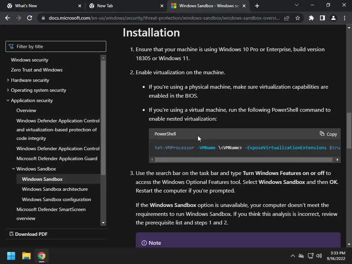Viewport: 352px width, 264px height.
Task: Click Chrome icon in taskbar
Action: pyautogui.click(x=42, y=256)
